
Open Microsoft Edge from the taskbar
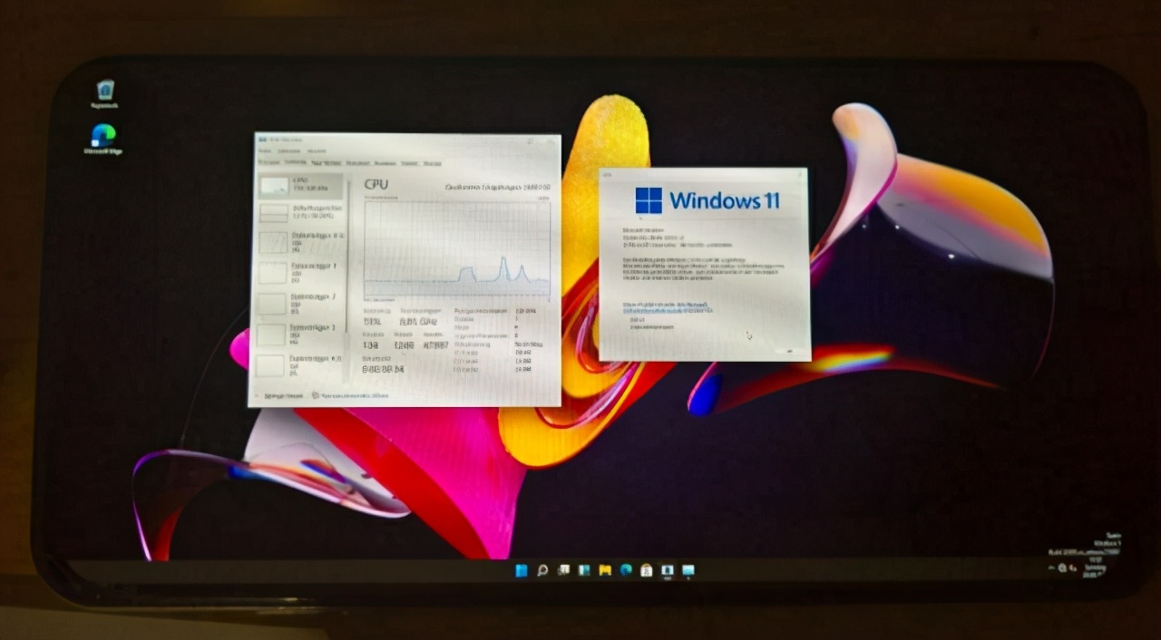point(626,570)
